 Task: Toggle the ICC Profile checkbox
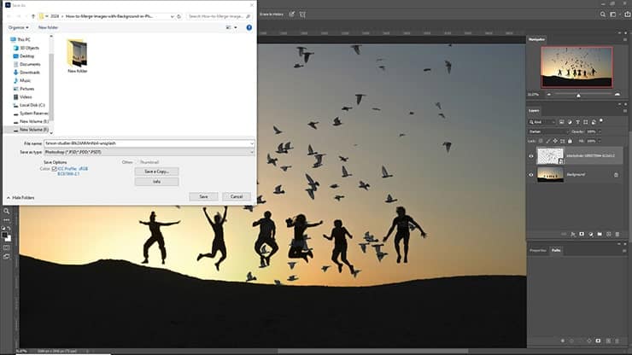55,169
